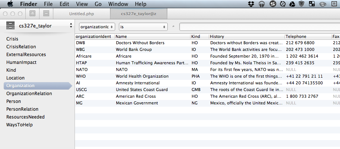
Task: Select the Crisis table in sidebar
Action: 12,39
